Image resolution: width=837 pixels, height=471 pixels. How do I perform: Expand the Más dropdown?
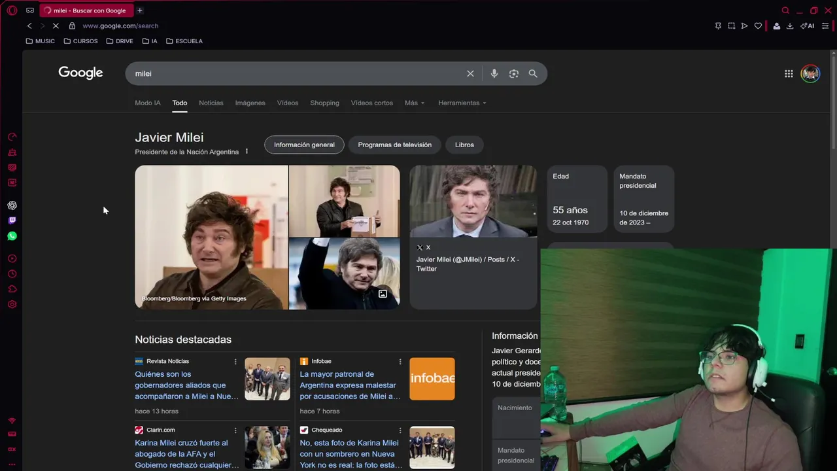click(x=415, y=103)
